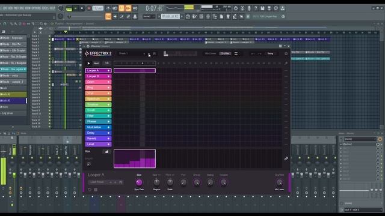Viewport: 385px width, 216px height.
Task: Select the Delay effect row
Action: click(x=98, y=133)
